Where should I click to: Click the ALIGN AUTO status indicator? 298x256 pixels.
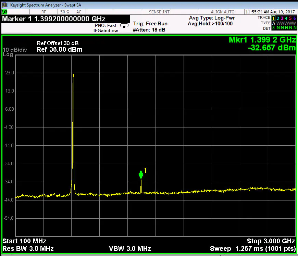point(223,12)
